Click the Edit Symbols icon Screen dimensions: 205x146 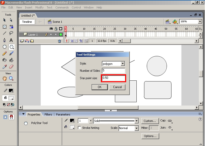pos(175,22)
